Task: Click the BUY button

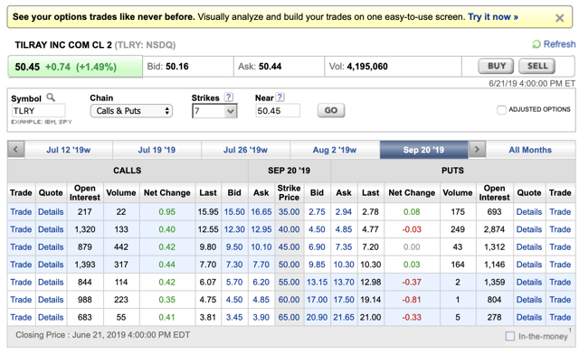Action: (x=496, y=66)
